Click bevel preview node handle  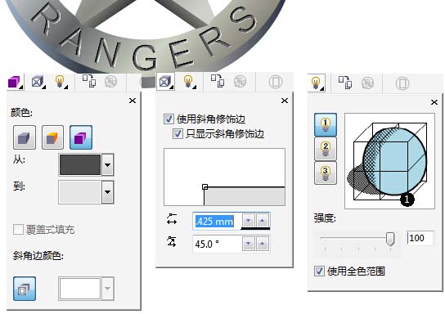pyautogui.click(x=205, y=186)
